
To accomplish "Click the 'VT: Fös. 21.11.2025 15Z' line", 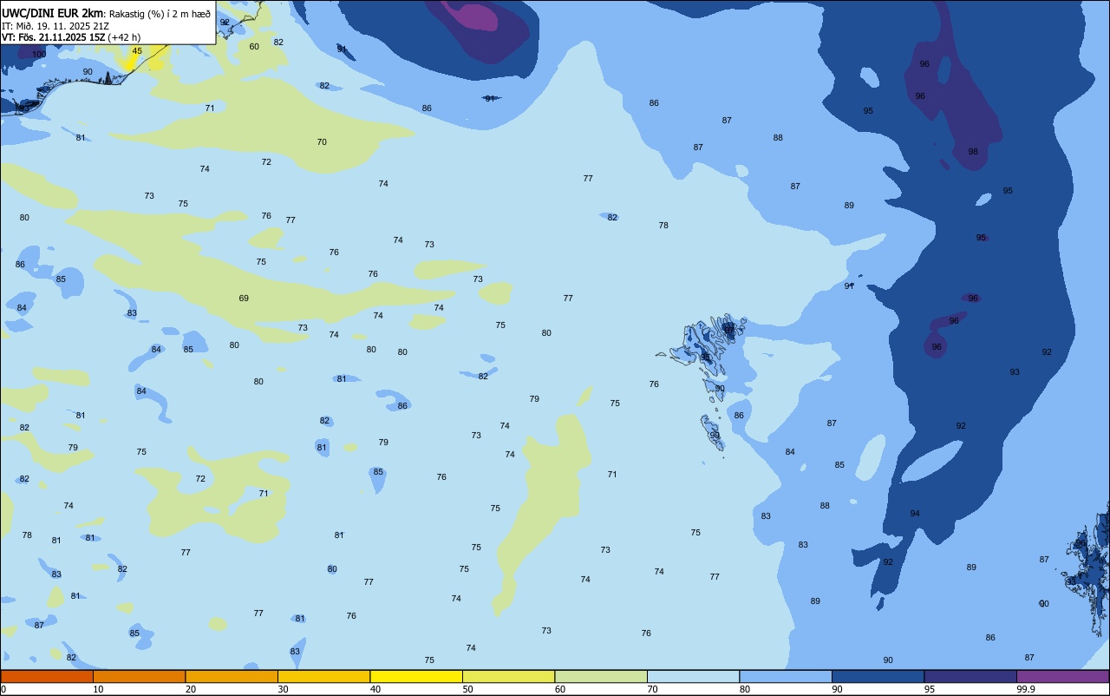I will (54, 37).
